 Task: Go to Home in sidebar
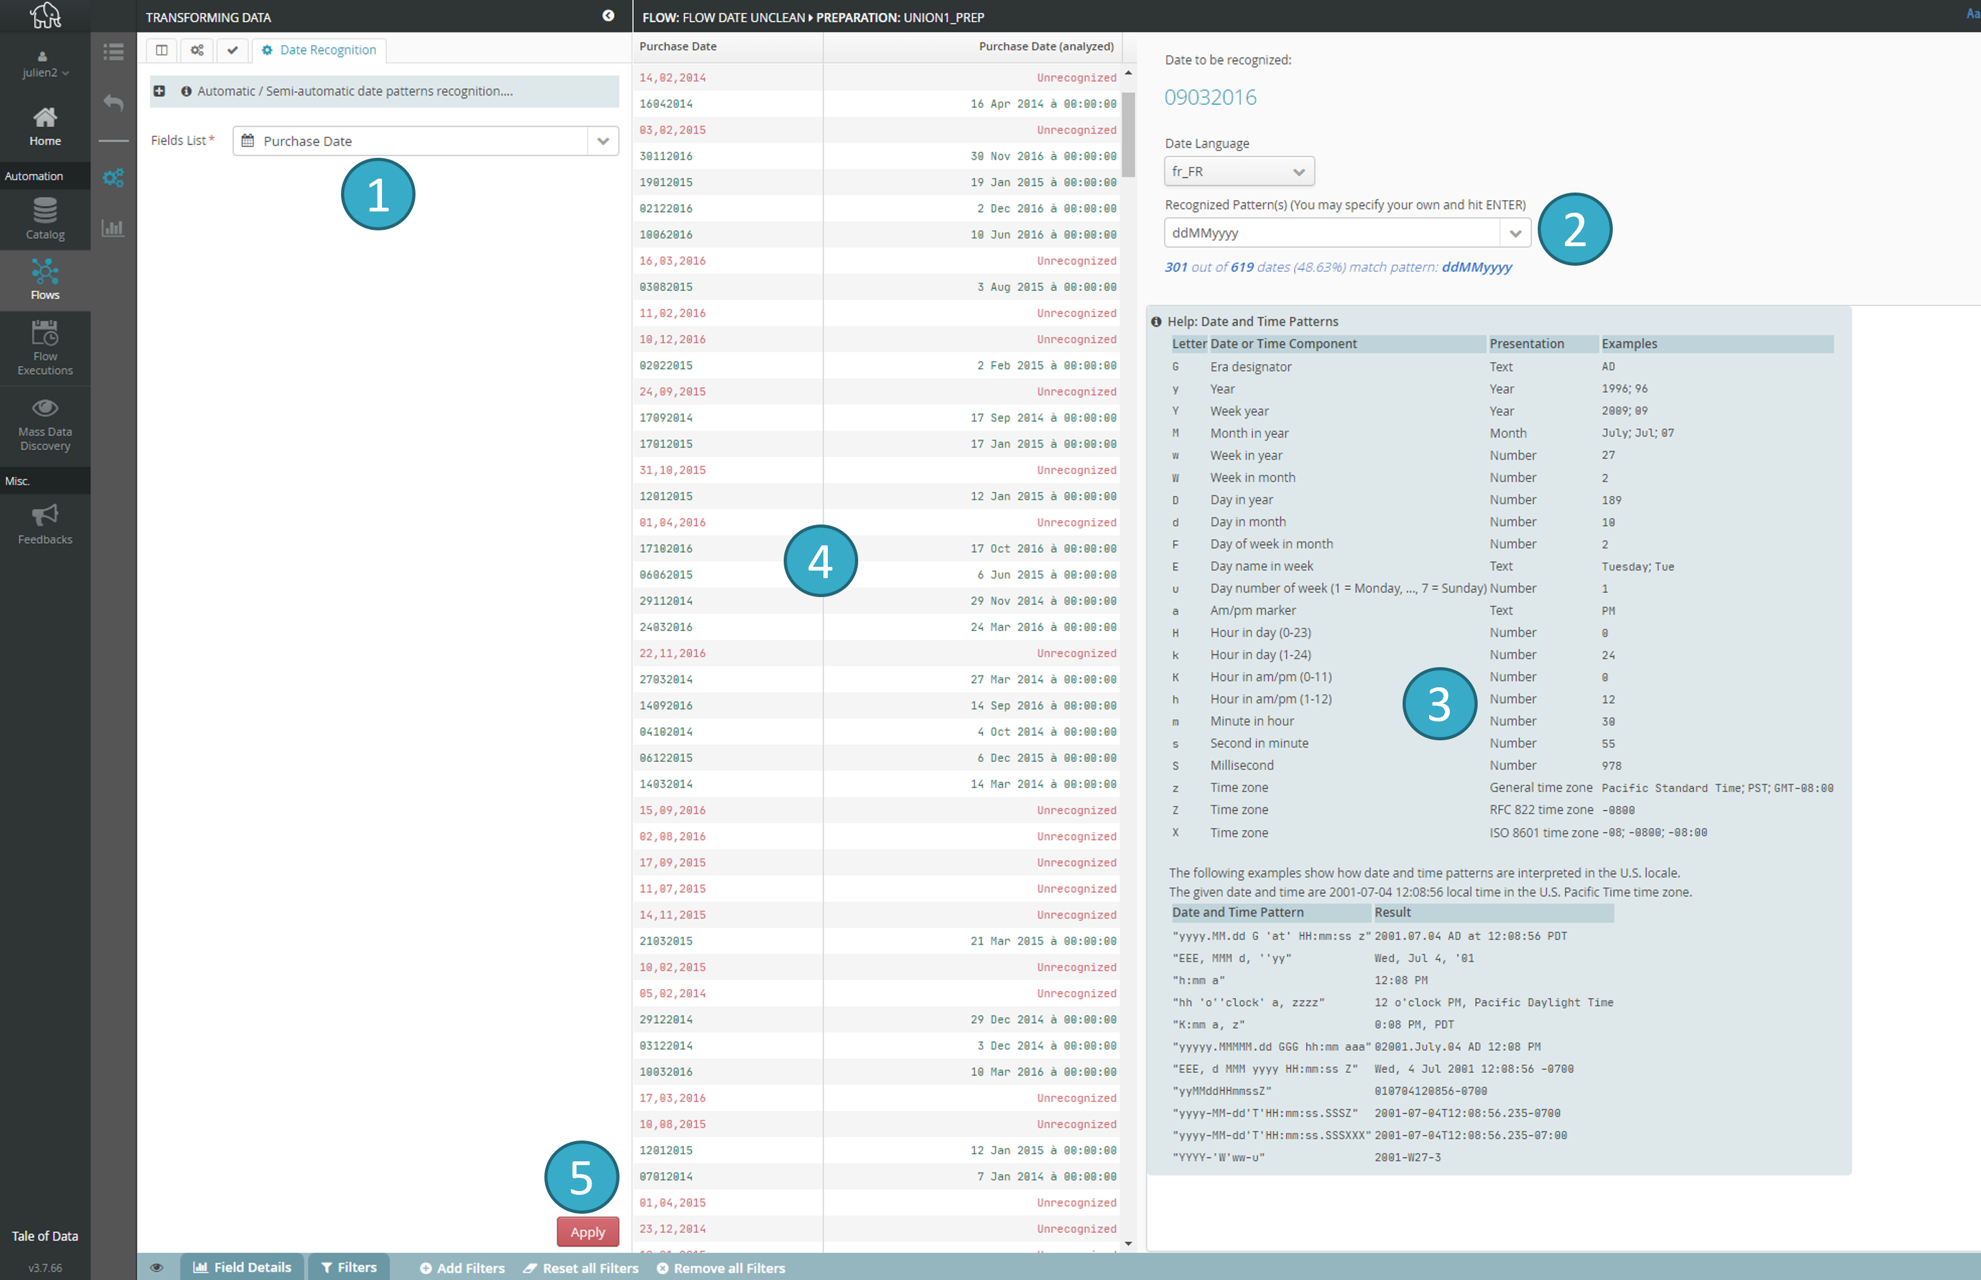45,126
